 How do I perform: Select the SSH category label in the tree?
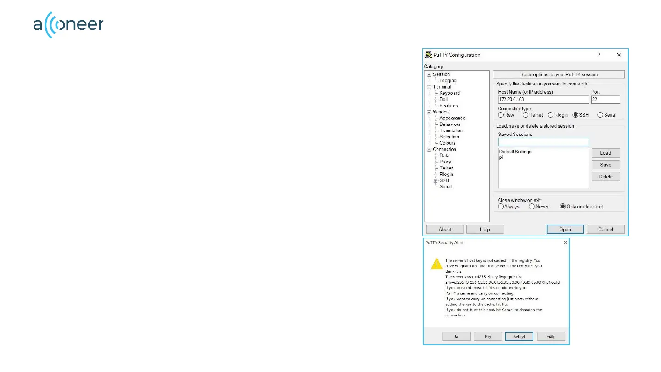point(444,180)
